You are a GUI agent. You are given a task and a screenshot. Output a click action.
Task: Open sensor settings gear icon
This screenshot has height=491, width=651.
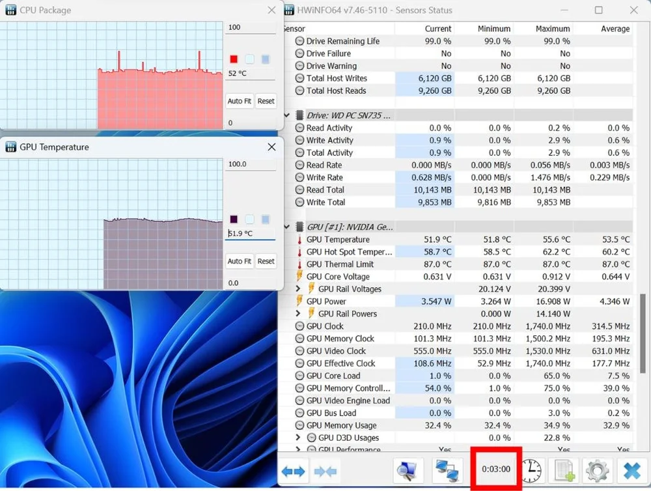(596, 471)
